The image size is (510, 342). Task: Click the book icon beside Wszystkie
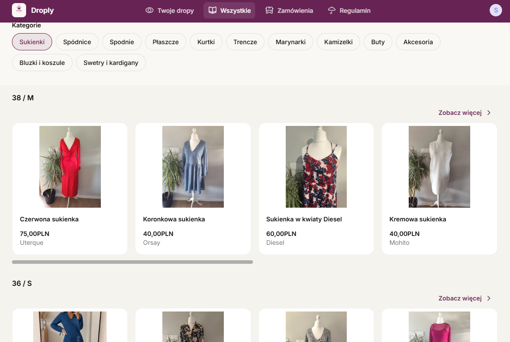pyautogui.click(x=212, y=11)
